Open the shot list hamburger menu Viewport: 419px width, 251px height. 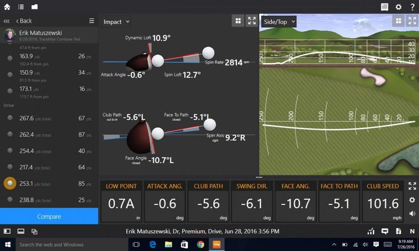coord(91,21)
